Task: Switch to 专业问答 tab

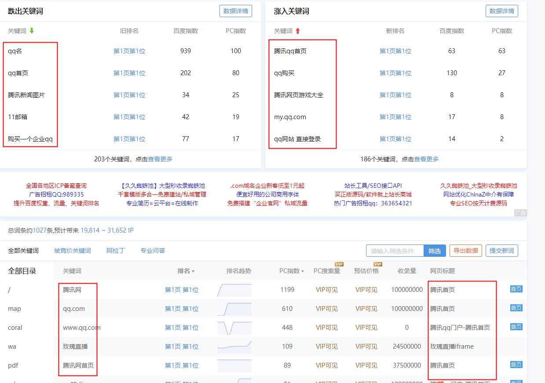Action: pyautogui.click(x=153, y=251)
